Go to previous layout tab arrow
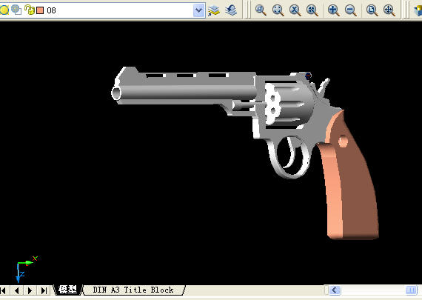The width and height of the screenshot is (422, 300). pos(17,290)
